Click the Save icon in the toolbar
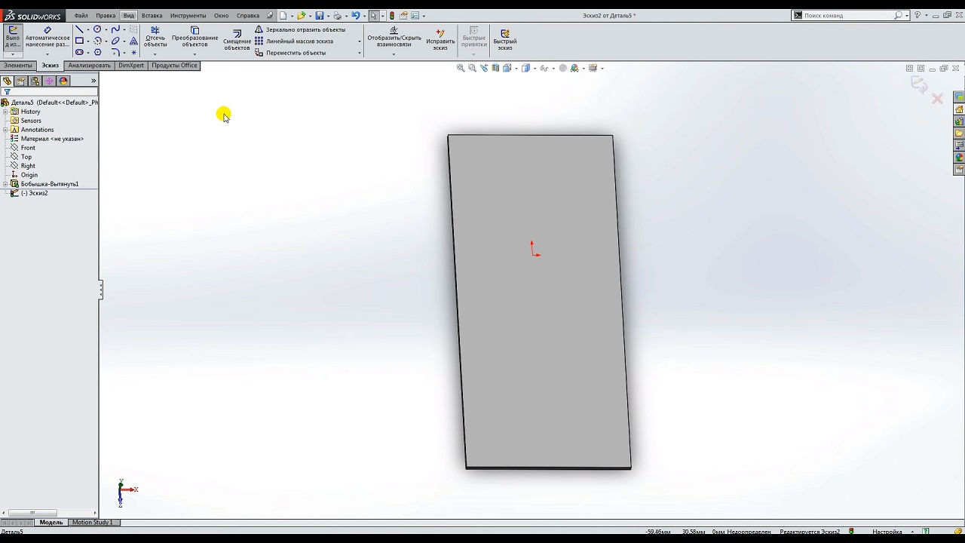 click(x=320, y=15)
